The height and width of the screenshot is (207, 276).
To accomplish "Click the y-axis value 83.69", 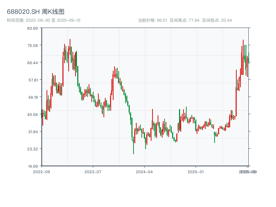I will click(x=32, y=28).
